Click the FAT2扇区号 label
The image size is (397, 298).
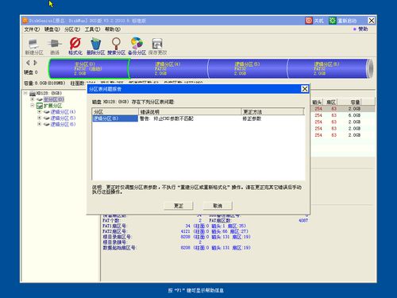coord(115,231)
